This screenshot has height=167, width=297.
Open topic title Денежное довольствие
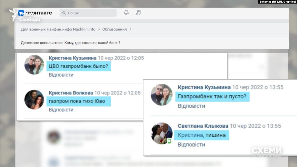pos(71,43)
